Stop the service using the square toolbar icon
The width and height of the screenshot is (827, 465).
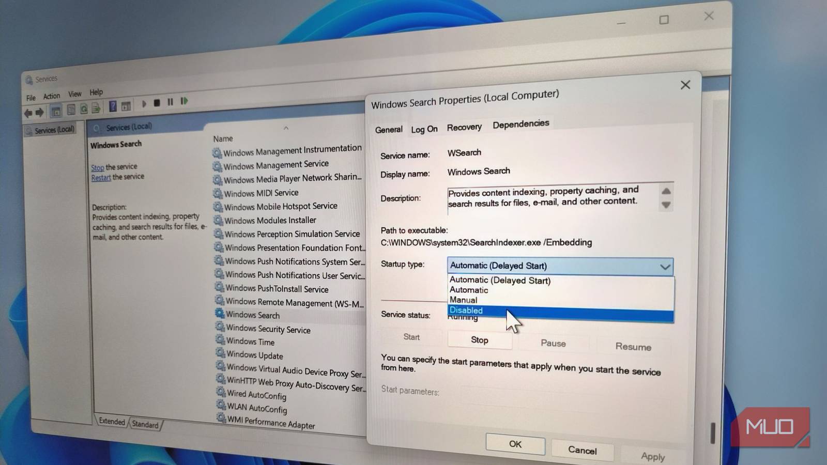(157, 103)
